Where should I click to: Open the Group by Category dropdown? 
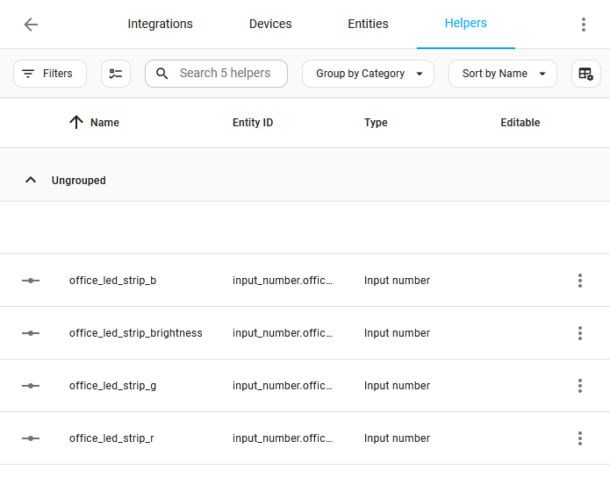[368, 74]
